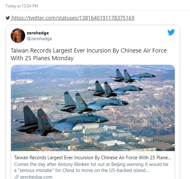The height and width of the screenshot is (179, 190).
Task: Open the zerohedge.com domain link
Action: pos(36,177)
